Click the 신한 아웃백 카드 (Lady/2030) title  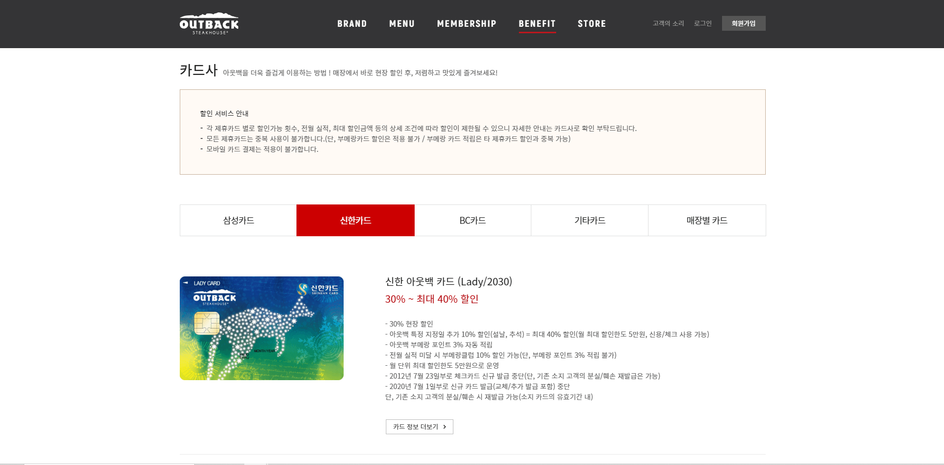pyautogui.click(x=449, y=282)
